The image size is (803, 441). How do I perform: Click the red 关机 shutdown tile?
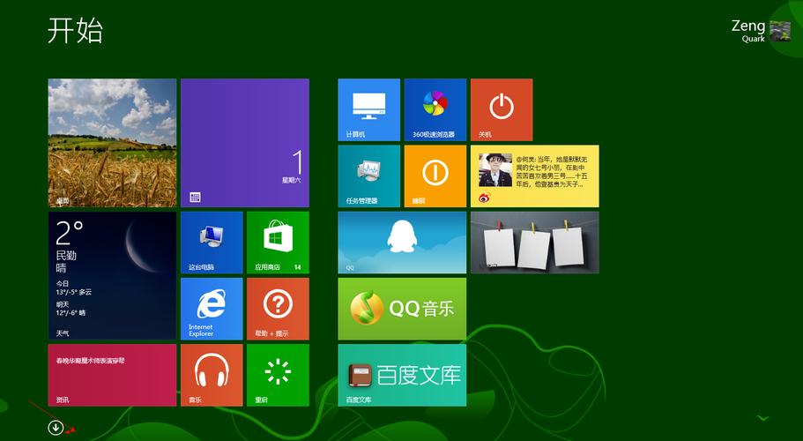pyautogui.click(x=502, y=109)
